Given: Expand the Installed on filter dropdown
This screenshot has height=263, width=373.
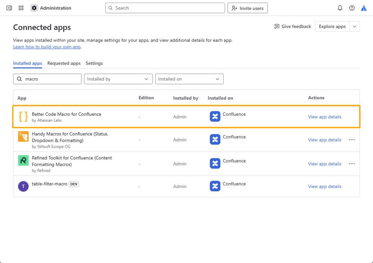Looking at the screenshot, I should (x=189, y=79).
